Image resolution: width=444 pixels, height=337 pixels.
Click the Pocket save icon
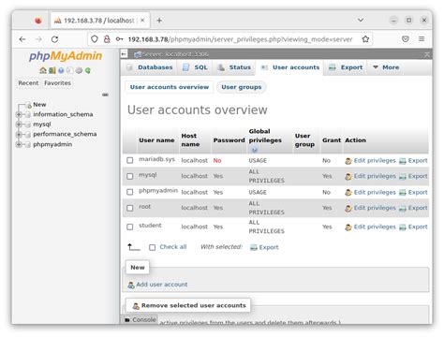[406, 39]
